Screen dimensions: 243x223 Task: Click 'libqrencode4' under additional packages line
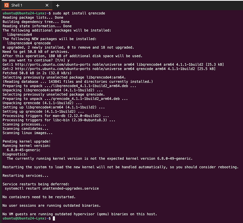point(19,35)
